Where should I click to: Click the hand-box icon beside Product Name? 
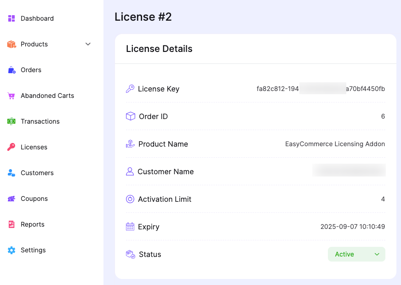click(x=130, y=144)
